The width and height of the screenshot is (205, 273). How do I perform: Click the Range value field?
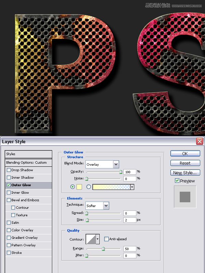click(x=129, y=249)
